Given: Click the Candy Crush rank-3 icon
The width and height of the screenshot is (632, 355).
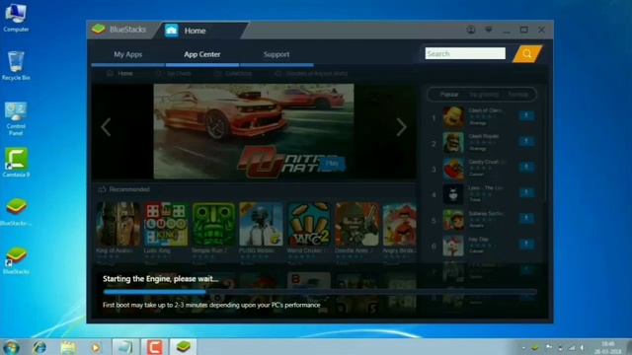Looking at the screenshot, I should (x=453, y=169).
